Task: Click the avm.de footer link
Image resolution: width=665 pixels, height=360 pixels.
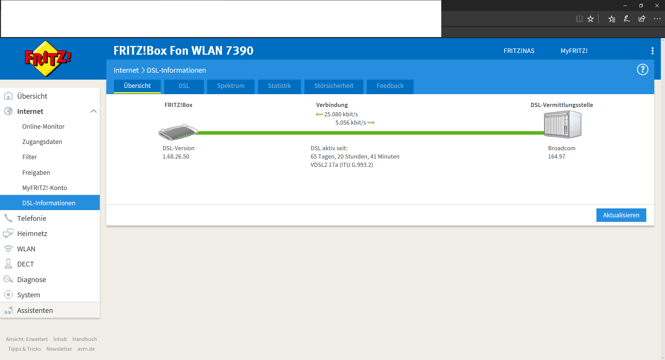Action: tap(86, 349)
